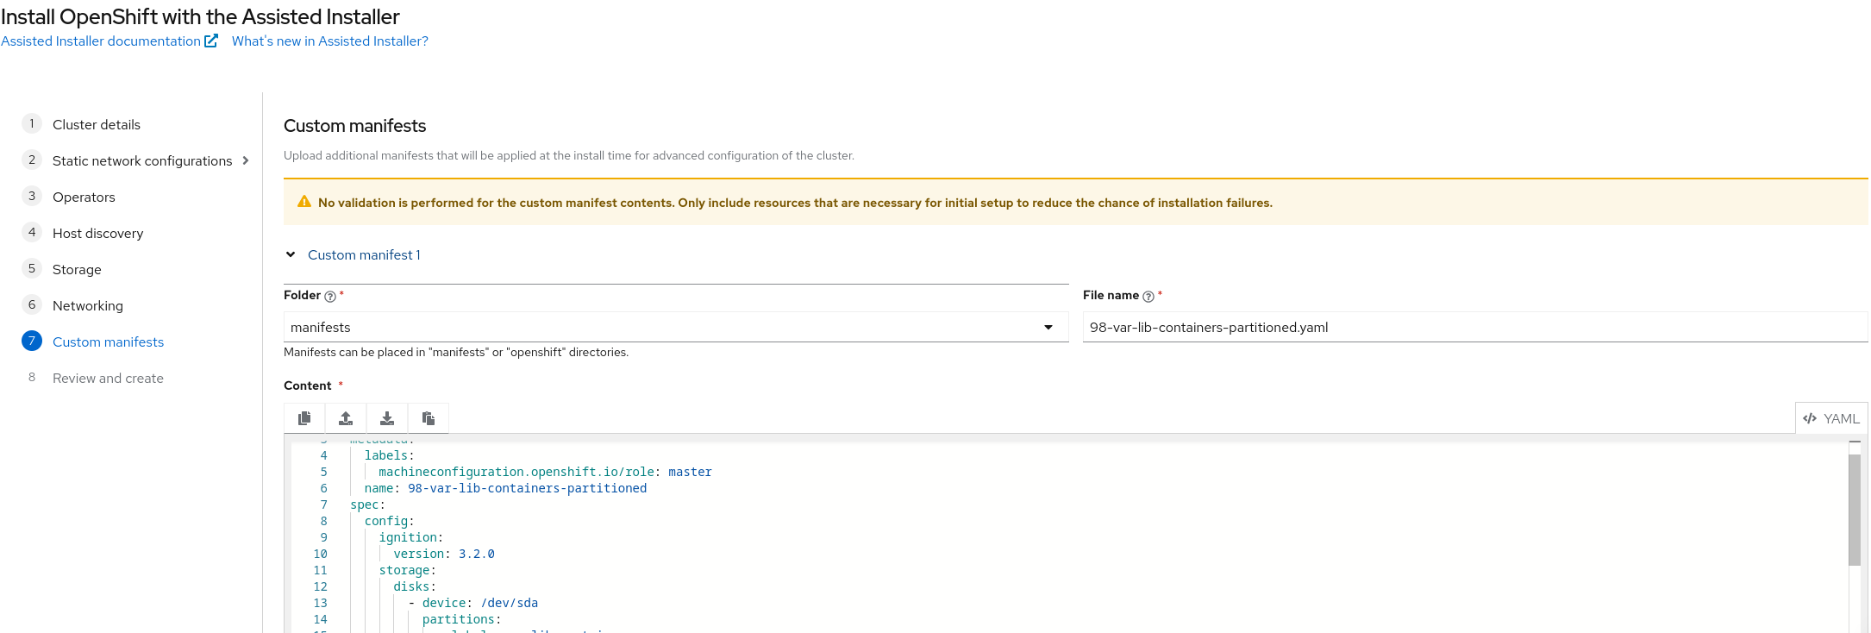
Task: Open the manifests folder dropdown
Action: point(676,327)
